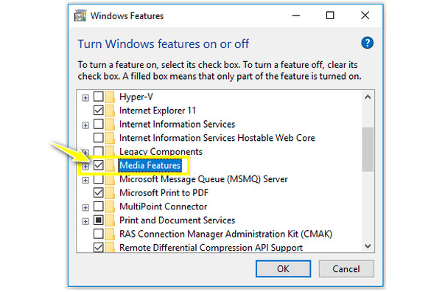
Task: Select the Media Features label
Action: [150, 165]
